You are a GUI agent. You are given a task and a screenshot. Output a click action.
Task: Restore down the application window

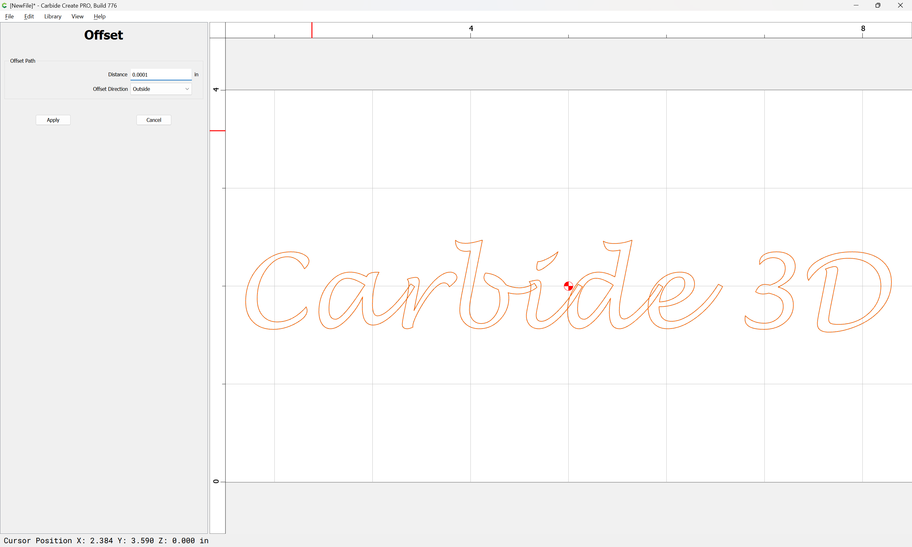tap(878, 5)
